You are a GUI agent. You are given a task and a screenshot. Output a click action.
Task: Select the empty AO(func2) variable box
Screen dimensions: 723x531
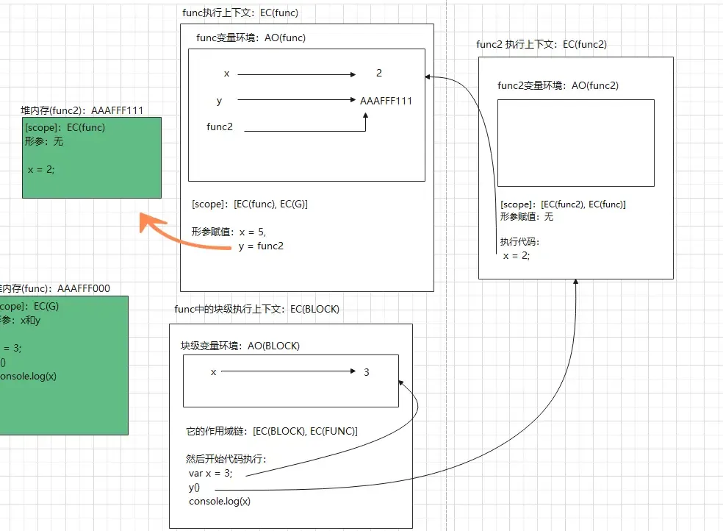[x=575, y=143]
